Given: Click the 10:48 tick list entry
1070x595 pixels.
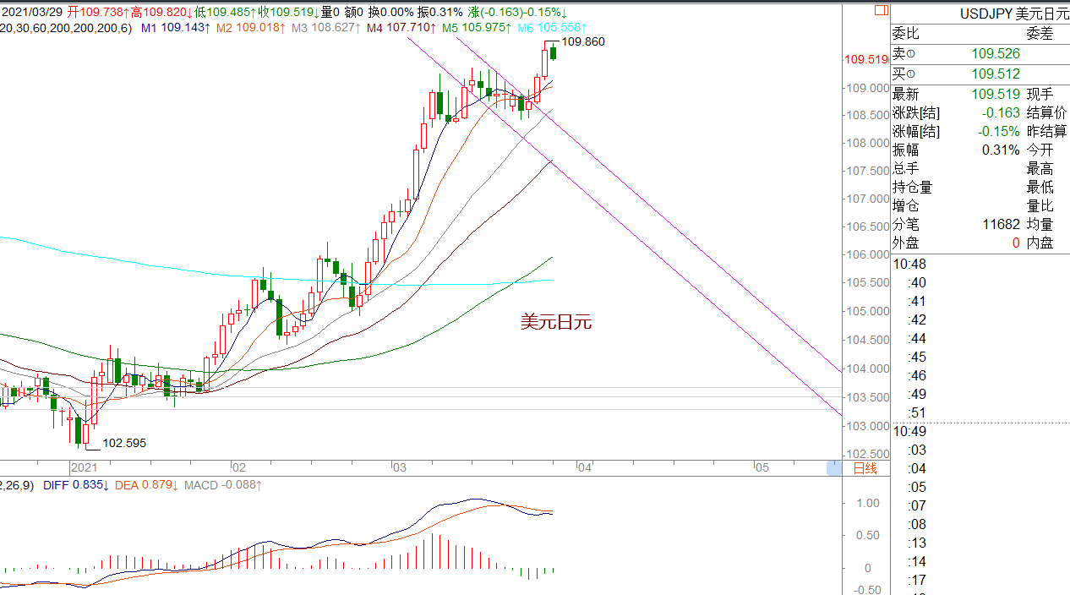Looking at the screenshot, I should [x=909, y=264].
